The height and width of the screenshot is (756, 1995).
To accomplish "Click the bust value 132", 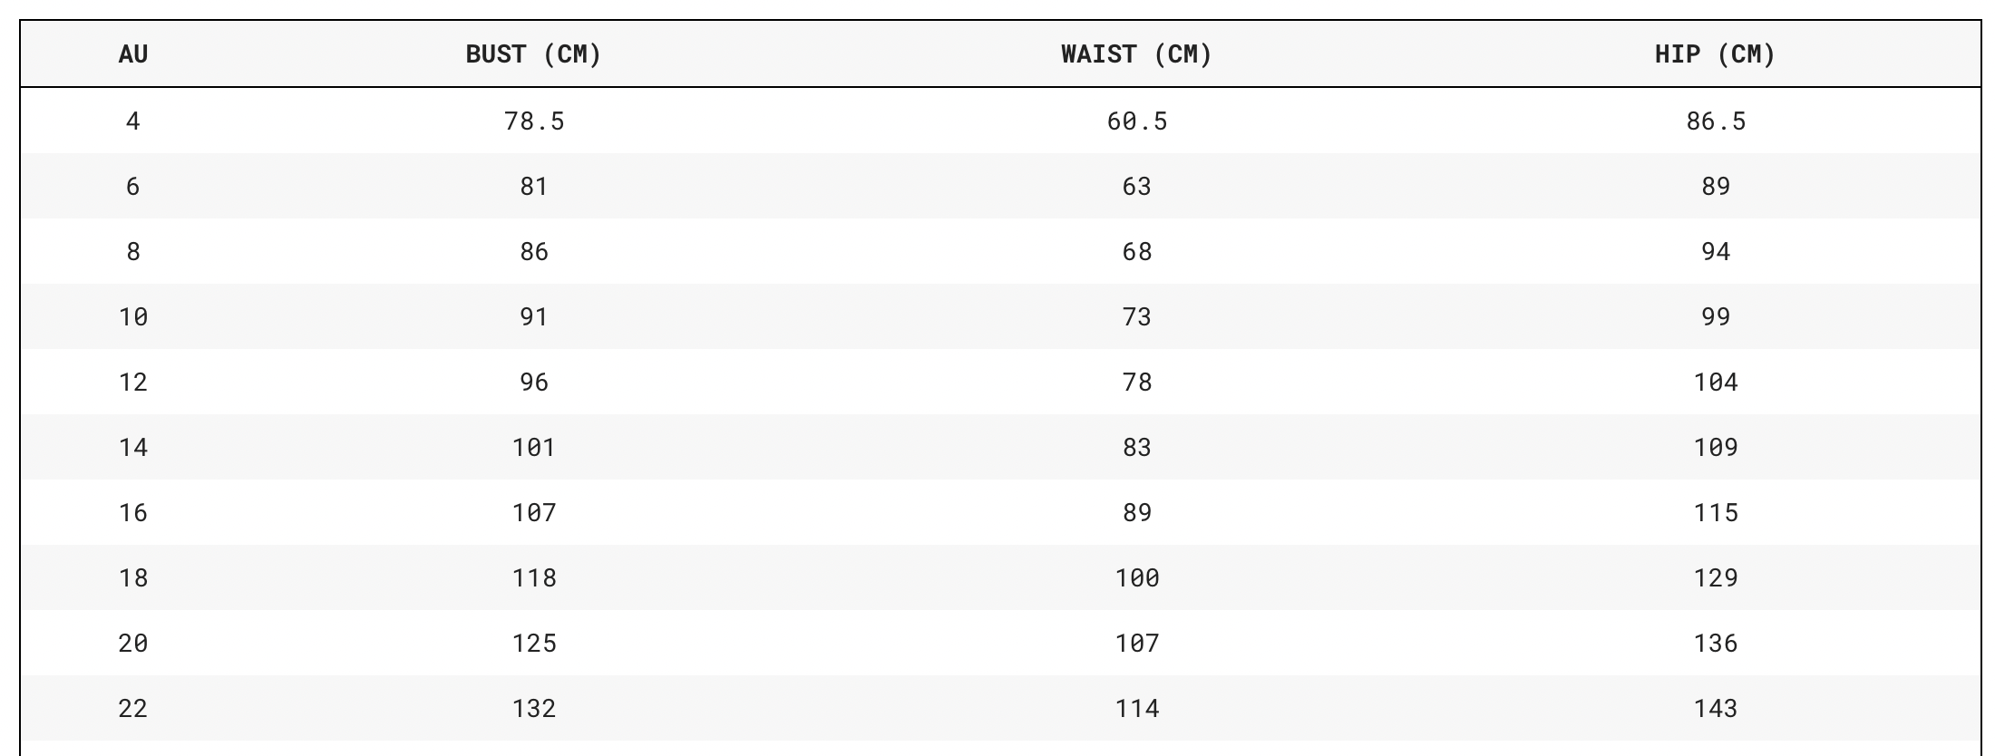I will coord(533,709).
